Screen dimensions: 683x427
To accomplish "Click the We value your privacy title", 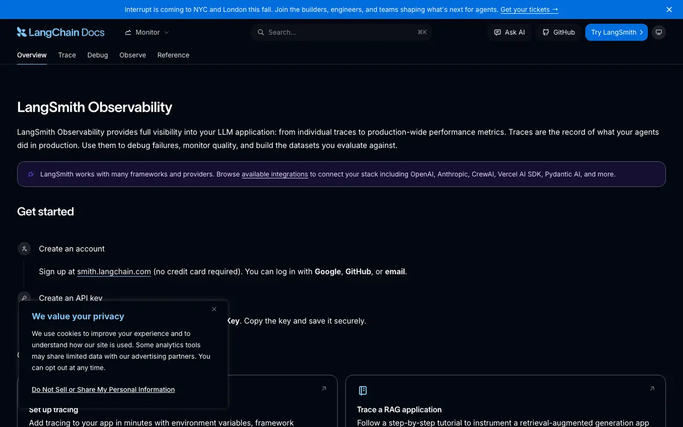I will point(78,317).
